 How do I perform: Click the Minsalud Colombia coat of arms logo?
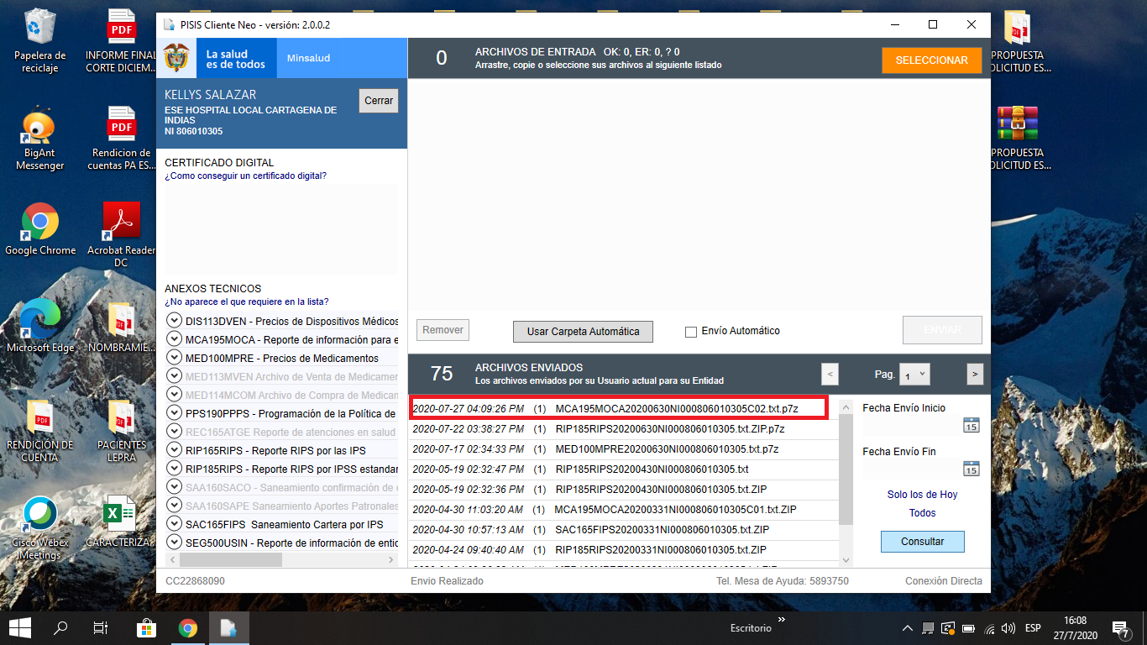click(176, 59)
